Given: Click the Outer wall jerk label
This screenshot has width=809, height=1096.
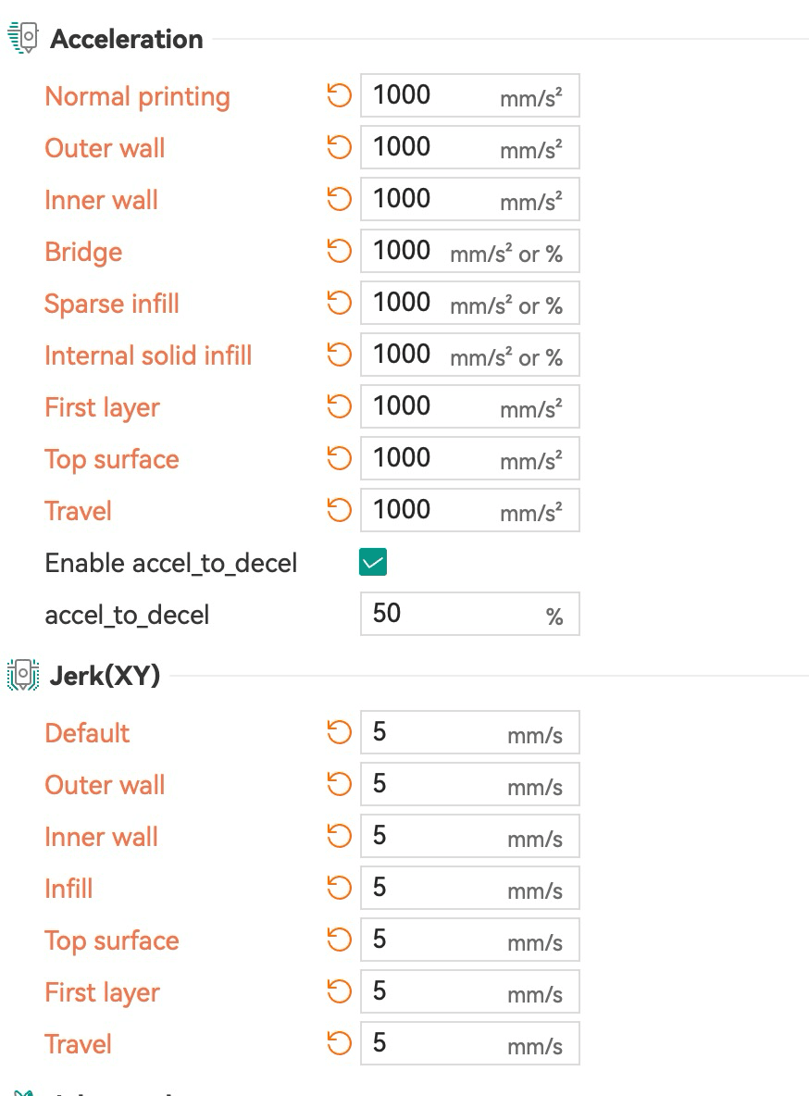Looking at the screenshot, I should pyautogui.click(x=105, y=784).
